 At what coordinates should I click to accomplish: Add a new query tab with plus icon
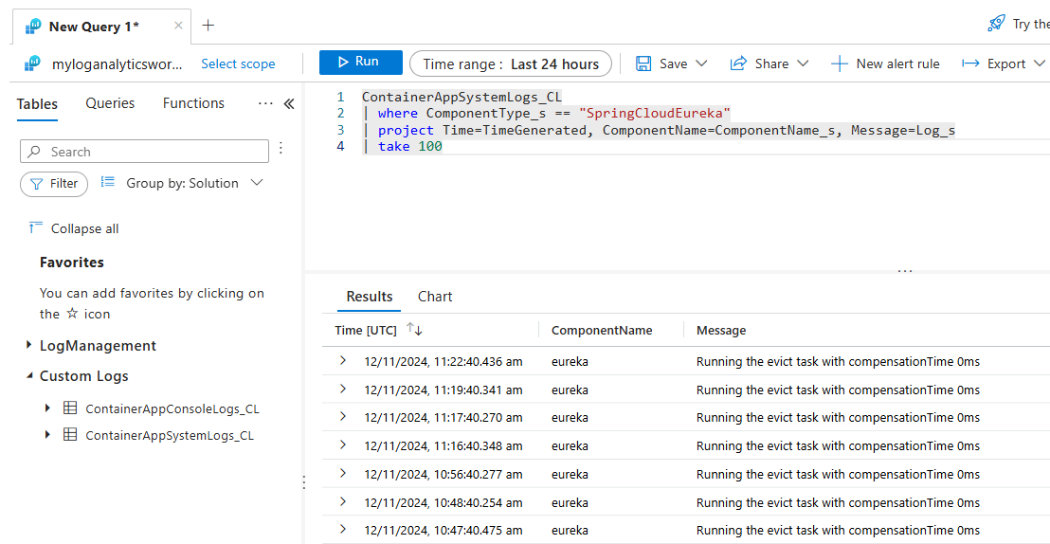208,26
